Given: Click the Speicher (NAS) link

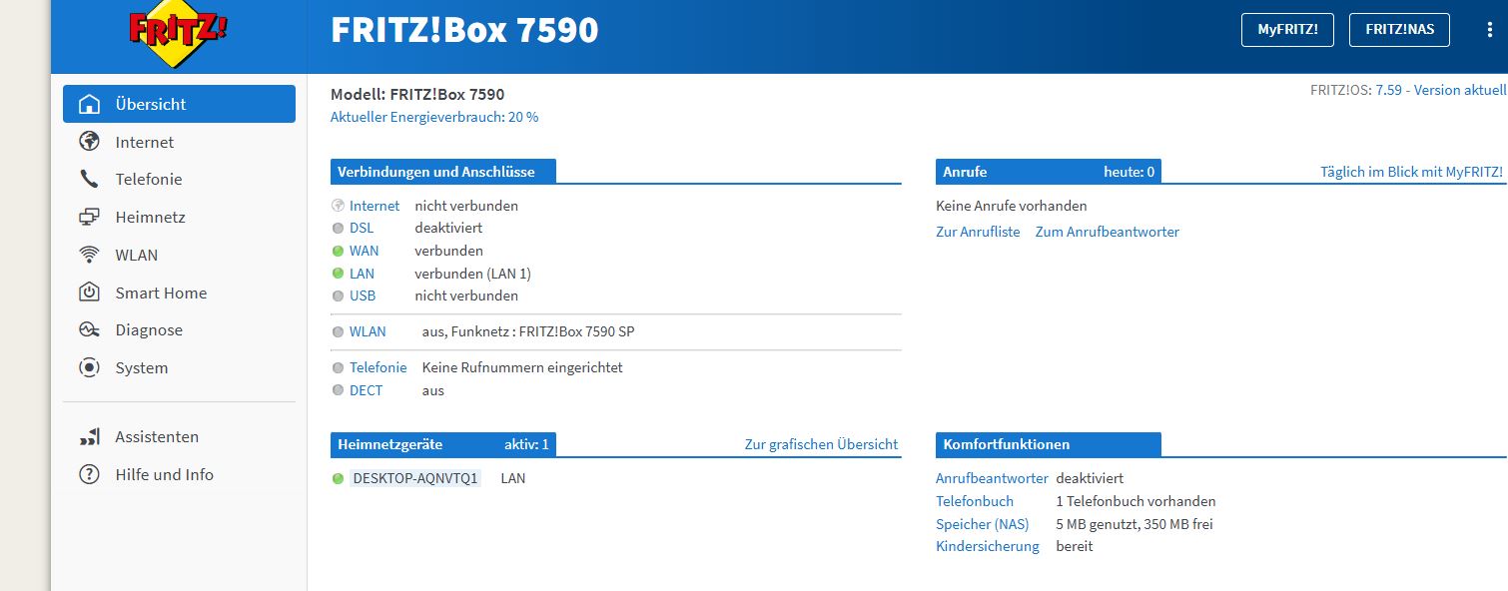Looking at the screenshot, I should point(983,524).
